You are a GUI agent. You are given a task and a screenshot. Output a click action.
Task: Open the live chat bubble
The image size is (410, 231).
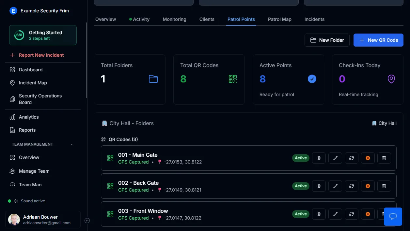(x=393, y=217)
